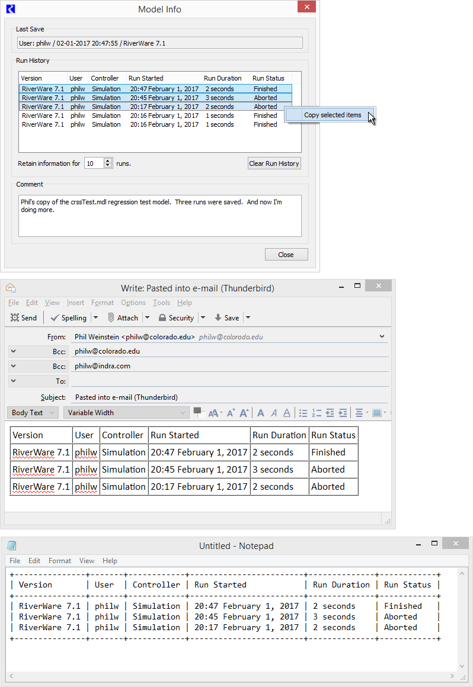This screenshot has height=687, width=473.
Task: Open the Format menu in Thunderbird
Action: click(x=102, y=303)
